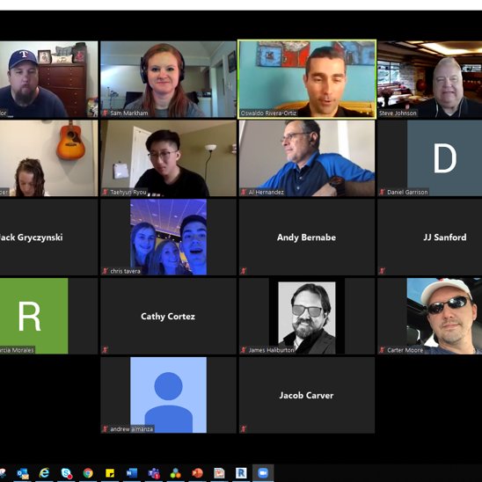
Task: Click Al Hernandez's muted microphone icon
Action: coord(244,192)
